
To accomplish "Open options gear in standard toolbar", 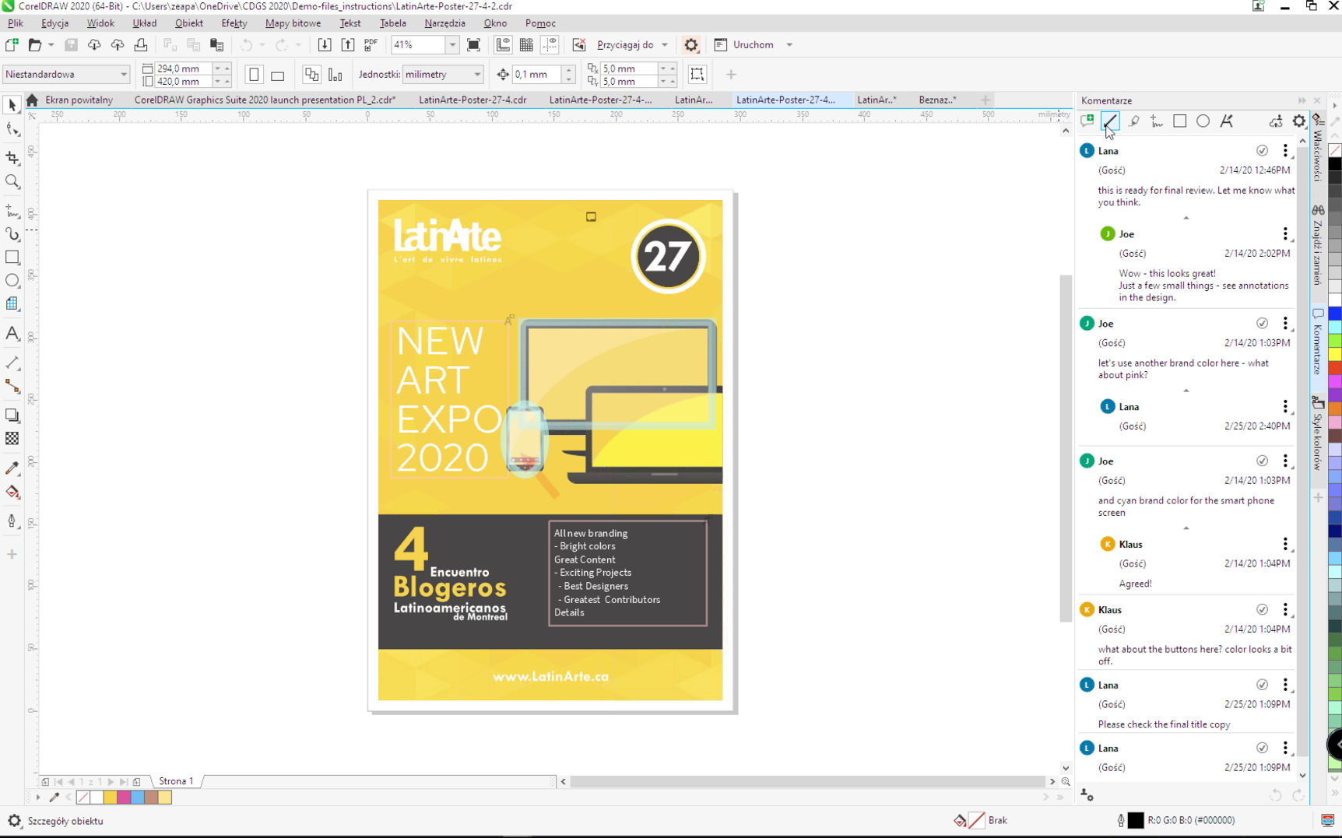I will (690, 45).
